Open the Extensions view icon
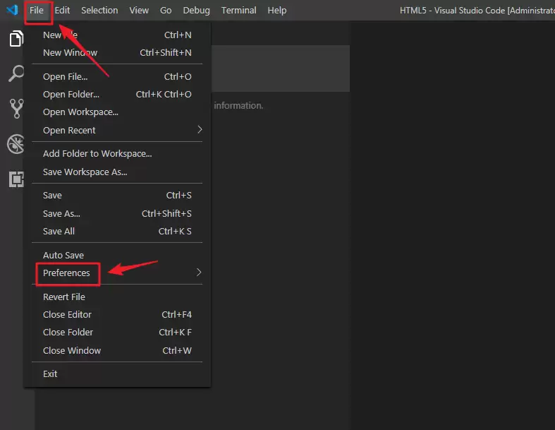The image size is (555, 430). tap(16, 179)
